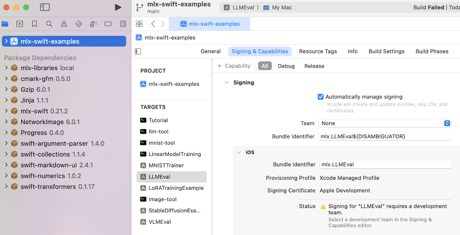Viewport: 460px width, 235px height.
Task: Select the LoRATrainingExample target
Action: (172, 188)
